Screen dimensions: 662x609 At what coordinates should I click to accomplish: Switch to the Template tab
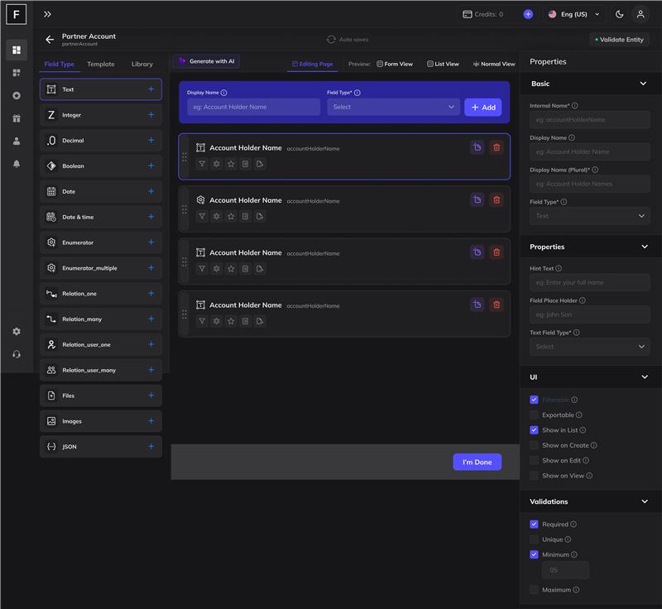(x=101, y=64)
